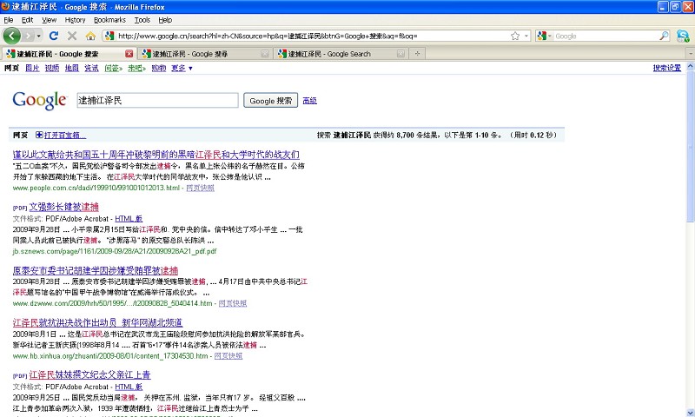Open the URL history dropdown arrow
695x417 pixels.
(x=526, y=36)
